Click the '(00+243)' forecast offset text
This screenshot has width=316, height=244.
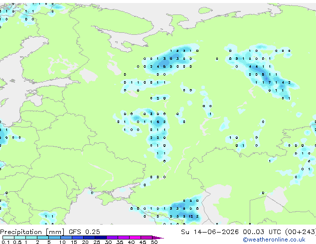click(301, 232)
